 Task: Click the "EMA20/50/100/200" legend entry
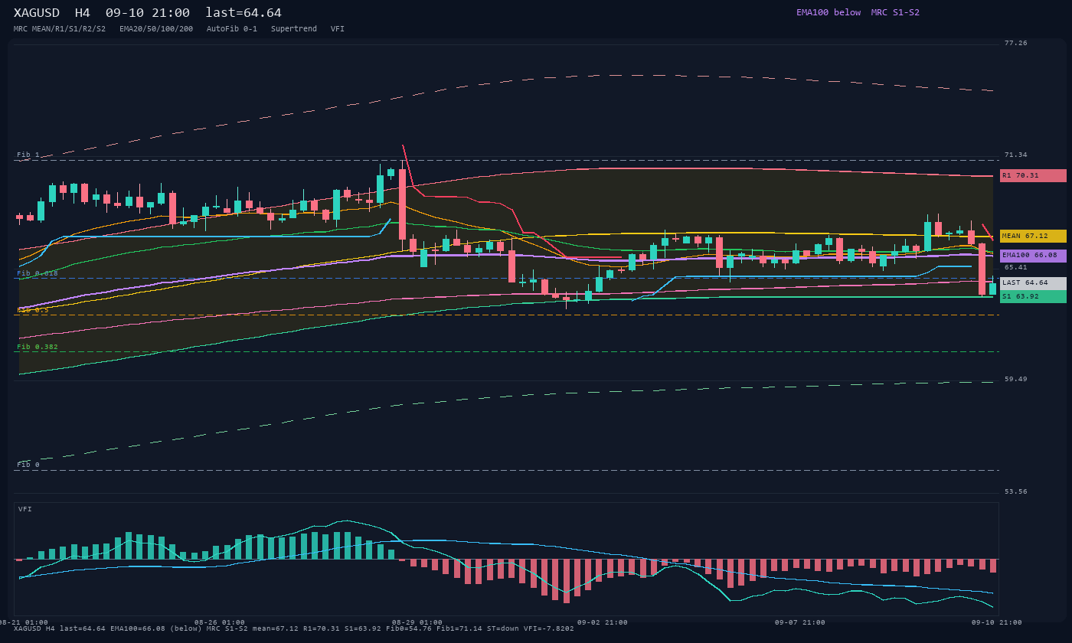[156, 29]
